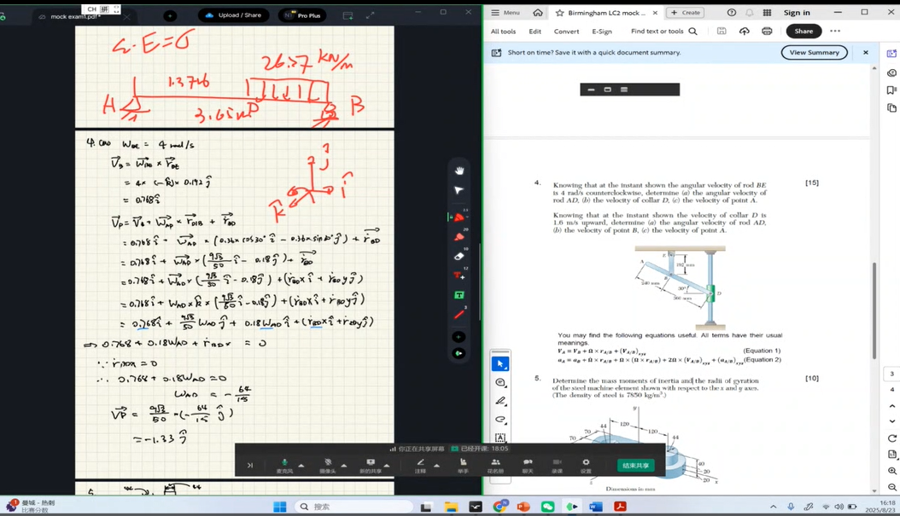
Task: Select the eraser tool in annotation toolbar
Action: [x=459, y=257]
